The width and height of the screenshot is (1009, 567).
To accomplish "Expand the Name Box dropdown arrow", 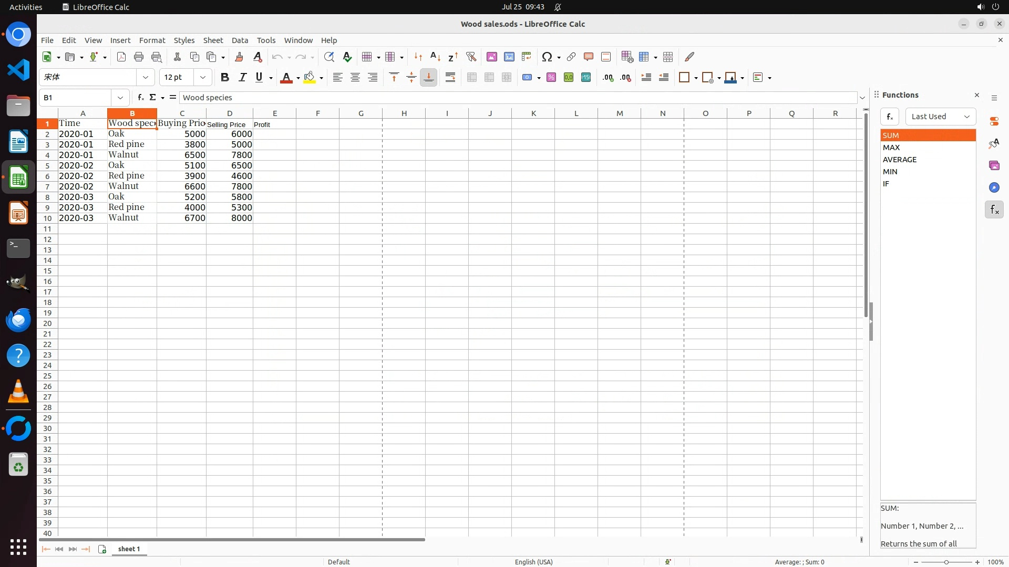I will (x=120, y=98).
